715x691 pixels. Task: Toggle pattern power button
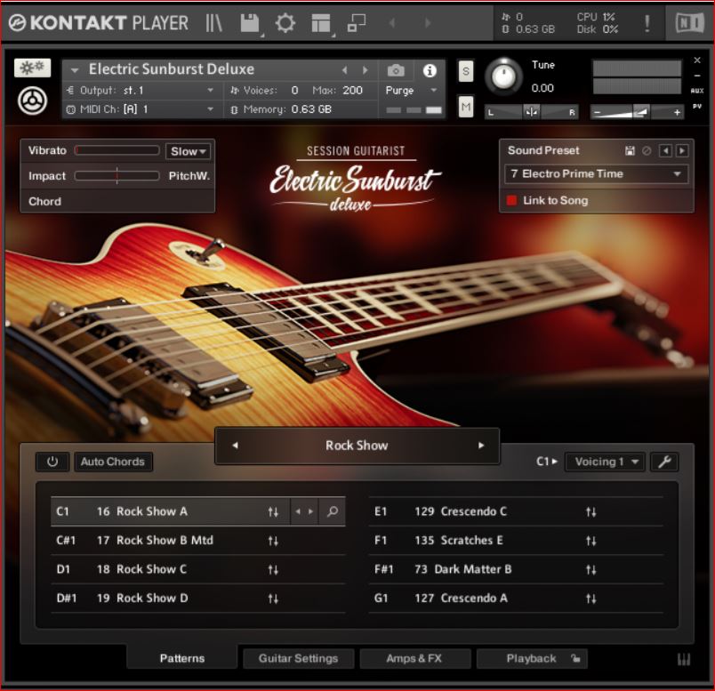52,462
